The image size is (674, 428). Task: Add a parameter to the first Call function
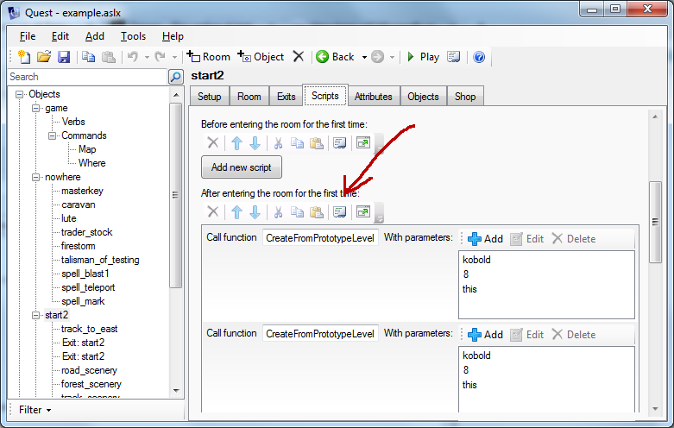pos(485,239)
